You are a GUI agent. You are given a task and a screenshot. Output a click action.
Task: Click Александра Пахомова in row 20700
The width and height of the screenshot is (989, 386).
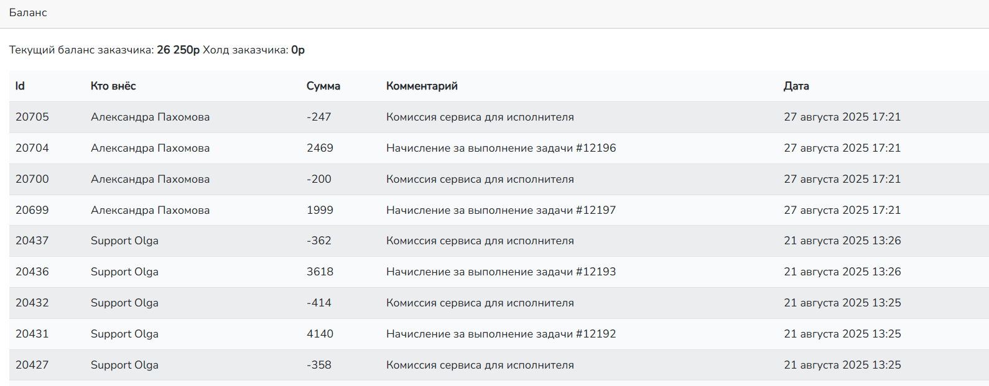150,179
